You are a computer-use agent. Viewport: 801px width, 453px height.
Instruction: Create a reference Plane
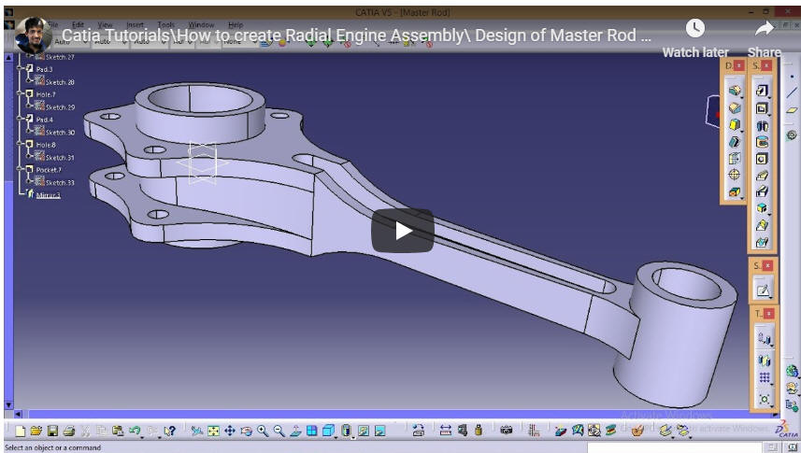(x=792, y=110)
